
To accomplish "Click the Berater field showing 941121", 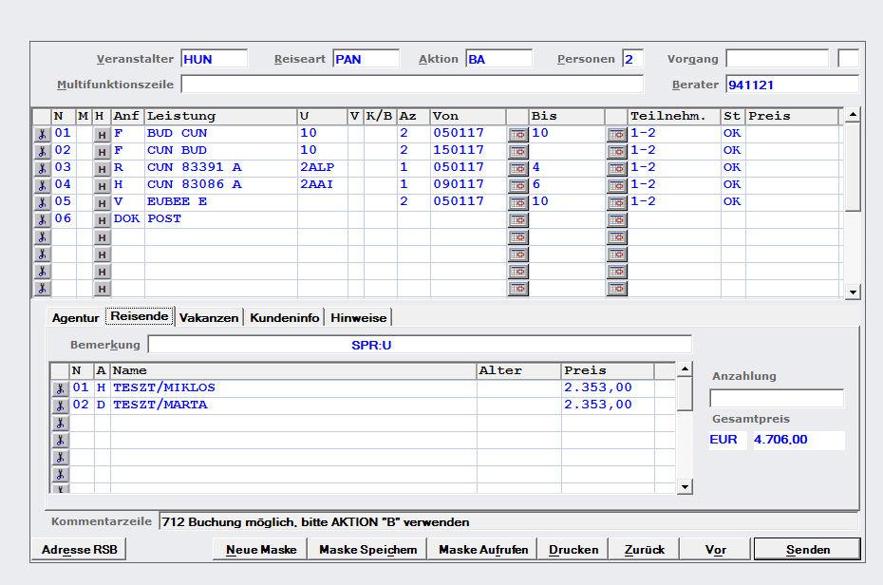I will coord(793,85).
